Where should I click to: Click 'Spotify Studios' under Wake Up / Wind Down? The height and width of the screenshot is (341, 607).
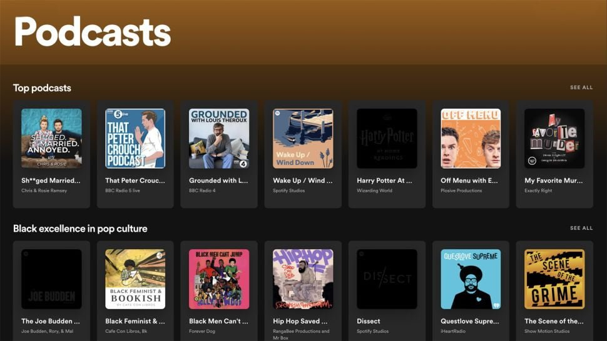click(288, 190)
